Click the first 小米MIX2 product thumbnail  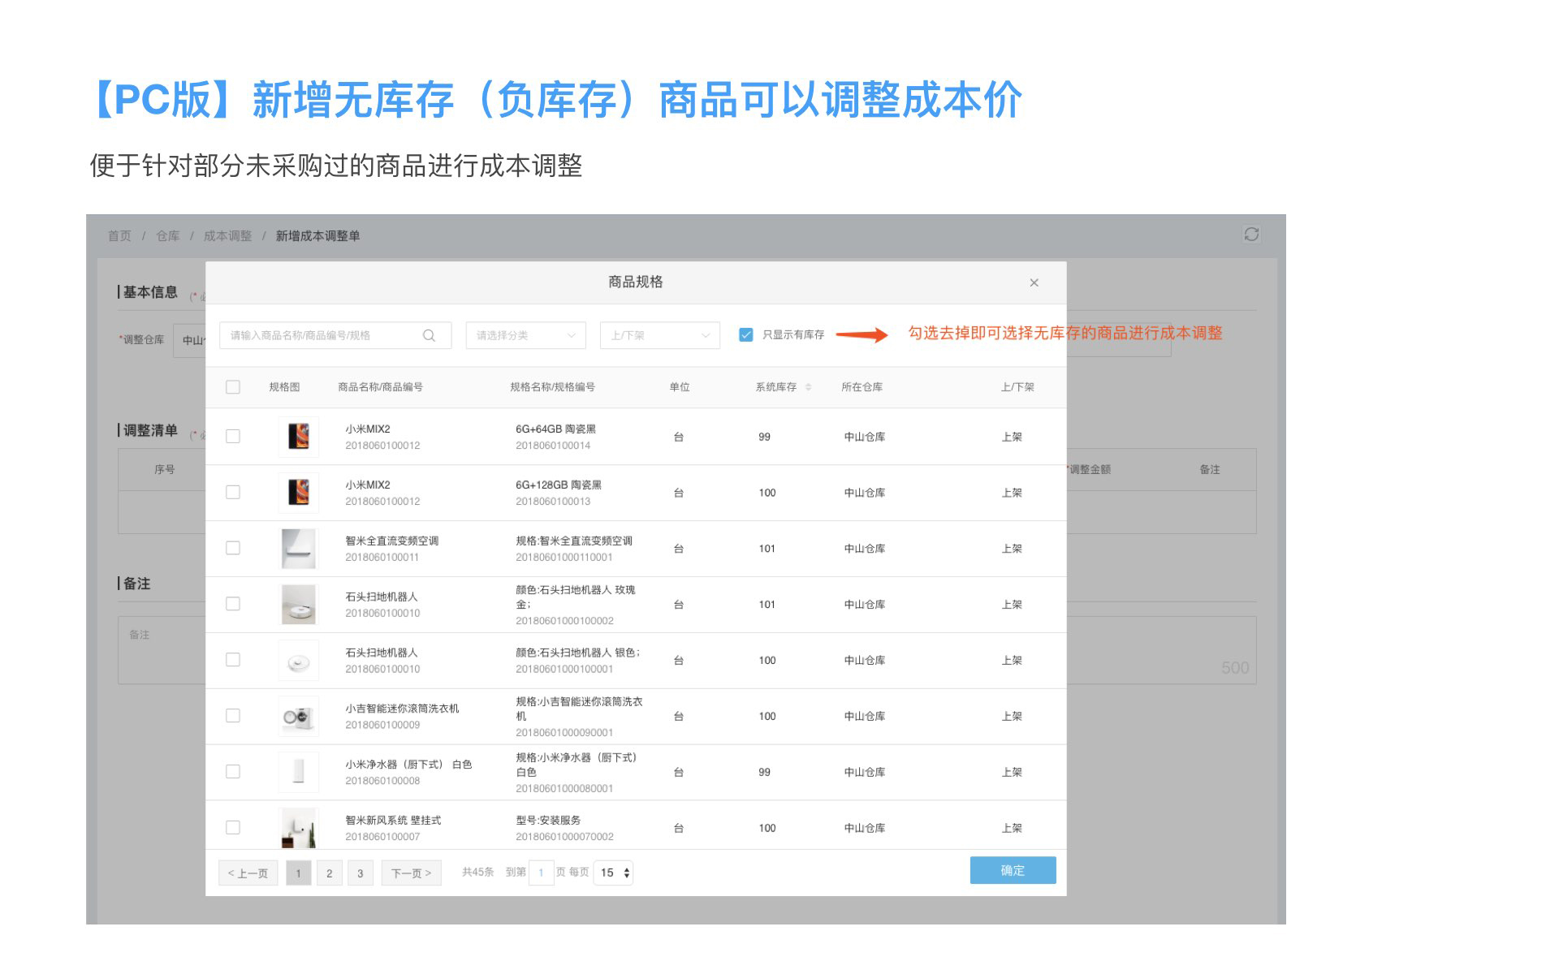pyautogui.click(x=298, y=437)
